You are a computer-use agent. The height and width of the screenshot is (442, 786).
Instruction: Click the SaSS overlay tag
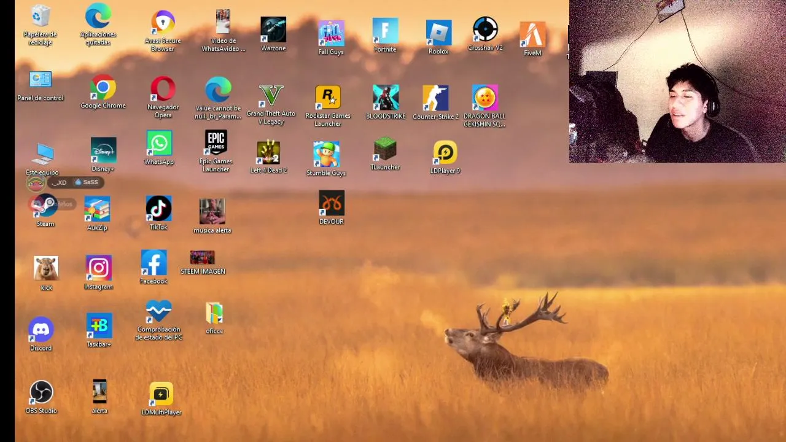pyautogui.click(x=87, y=182)
